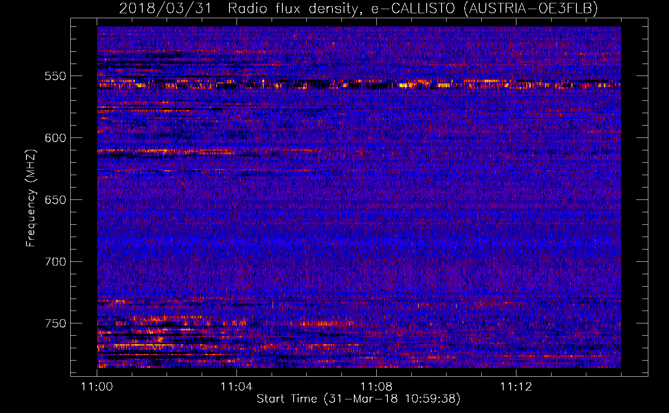
Task: Click the '11:04' time tick label
Action: click(237, 387)
